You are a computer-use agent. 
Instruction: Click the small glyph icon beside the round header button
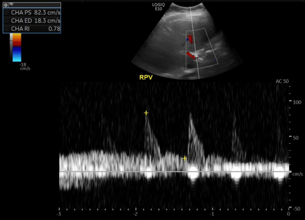coord(11,4)
